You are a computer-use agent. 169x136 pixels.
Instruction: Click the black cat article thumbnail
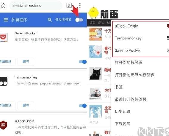[96, 73]
